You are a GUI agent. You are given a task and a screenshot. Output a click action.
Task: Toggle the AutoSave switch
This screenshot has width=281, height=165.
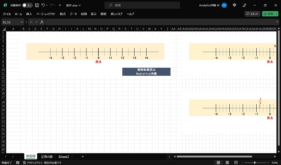27,5
